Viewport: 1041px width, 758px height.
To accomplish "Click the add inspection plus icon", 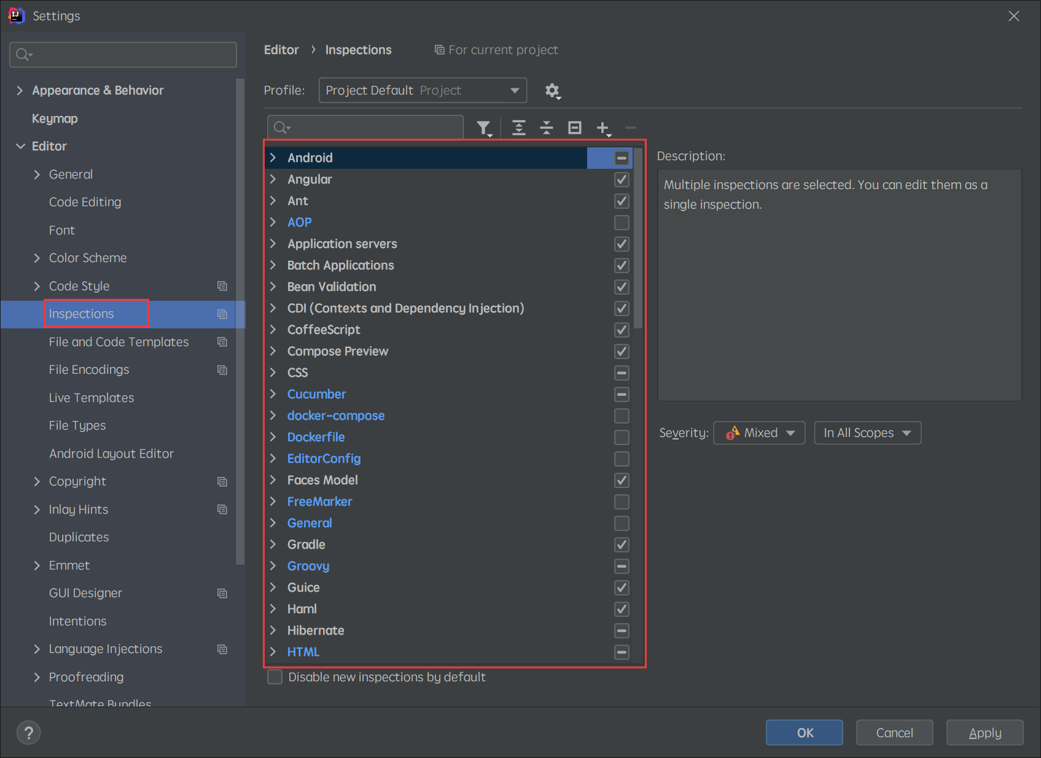I will point(603,128).
